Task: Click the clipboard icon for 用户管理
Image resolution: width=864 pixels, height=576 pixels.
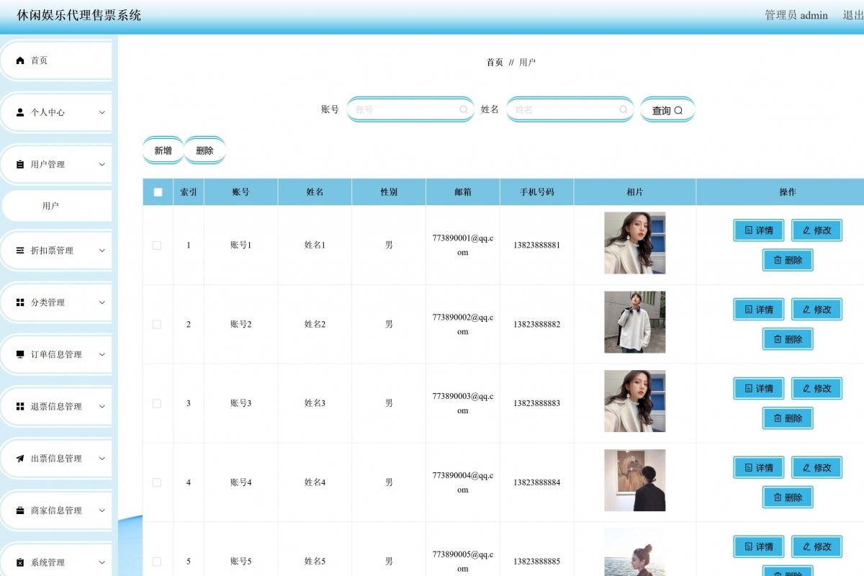Action: [x=20, y=164]
